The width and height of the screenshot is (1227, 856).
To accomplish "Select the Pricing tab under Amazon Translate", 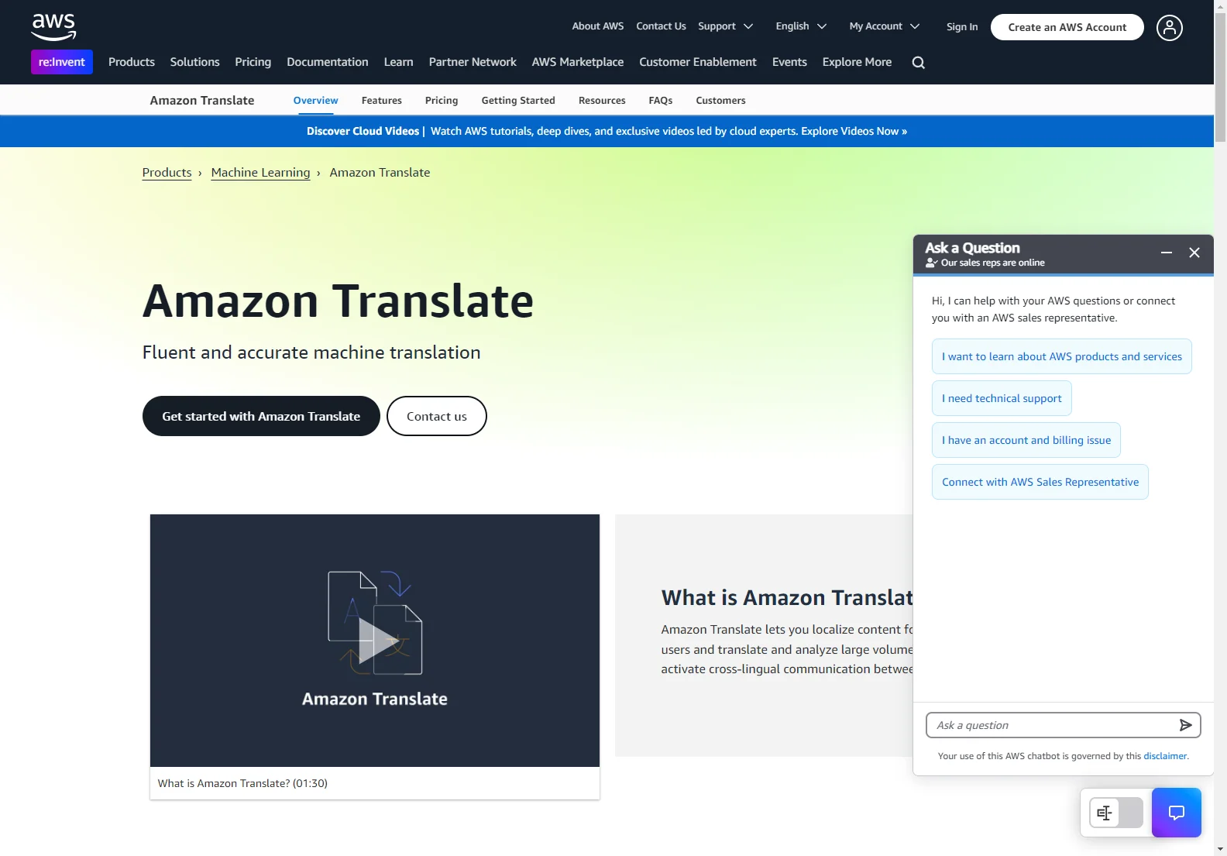I will [x=442, y=101].
